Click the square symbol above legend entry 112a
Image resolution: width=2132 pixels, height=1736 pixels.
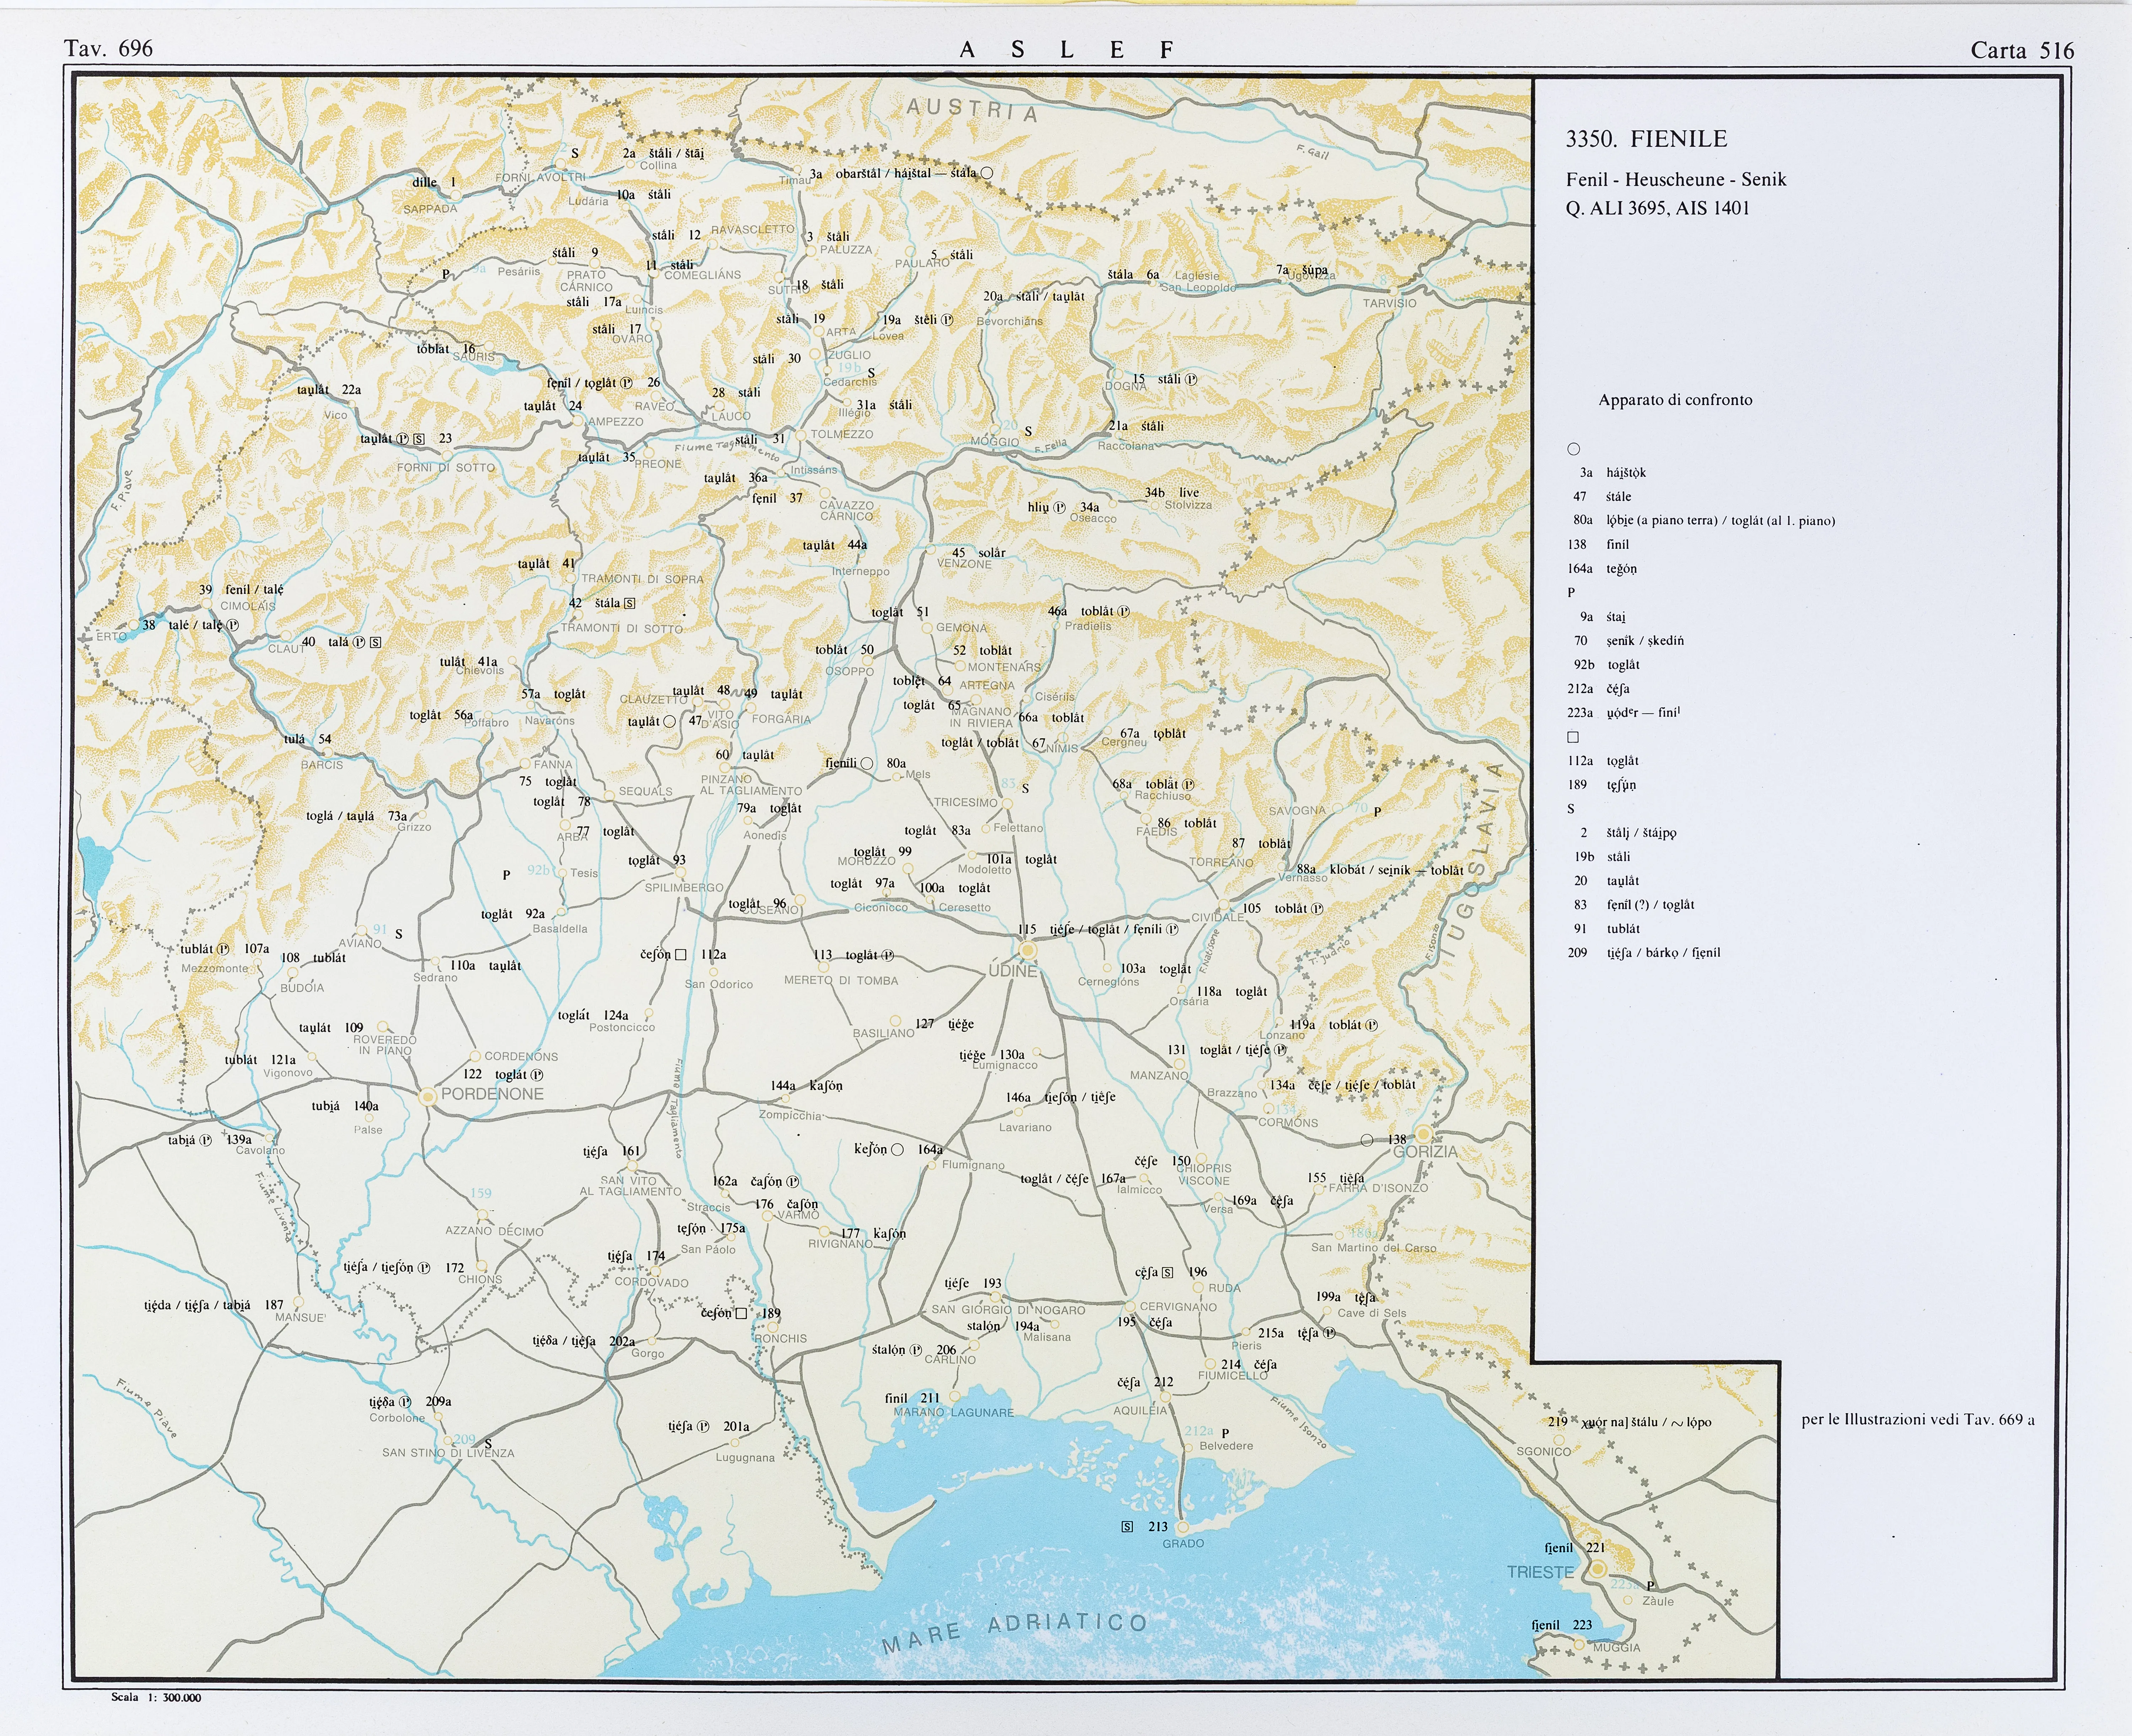(x=1573, y=737)
